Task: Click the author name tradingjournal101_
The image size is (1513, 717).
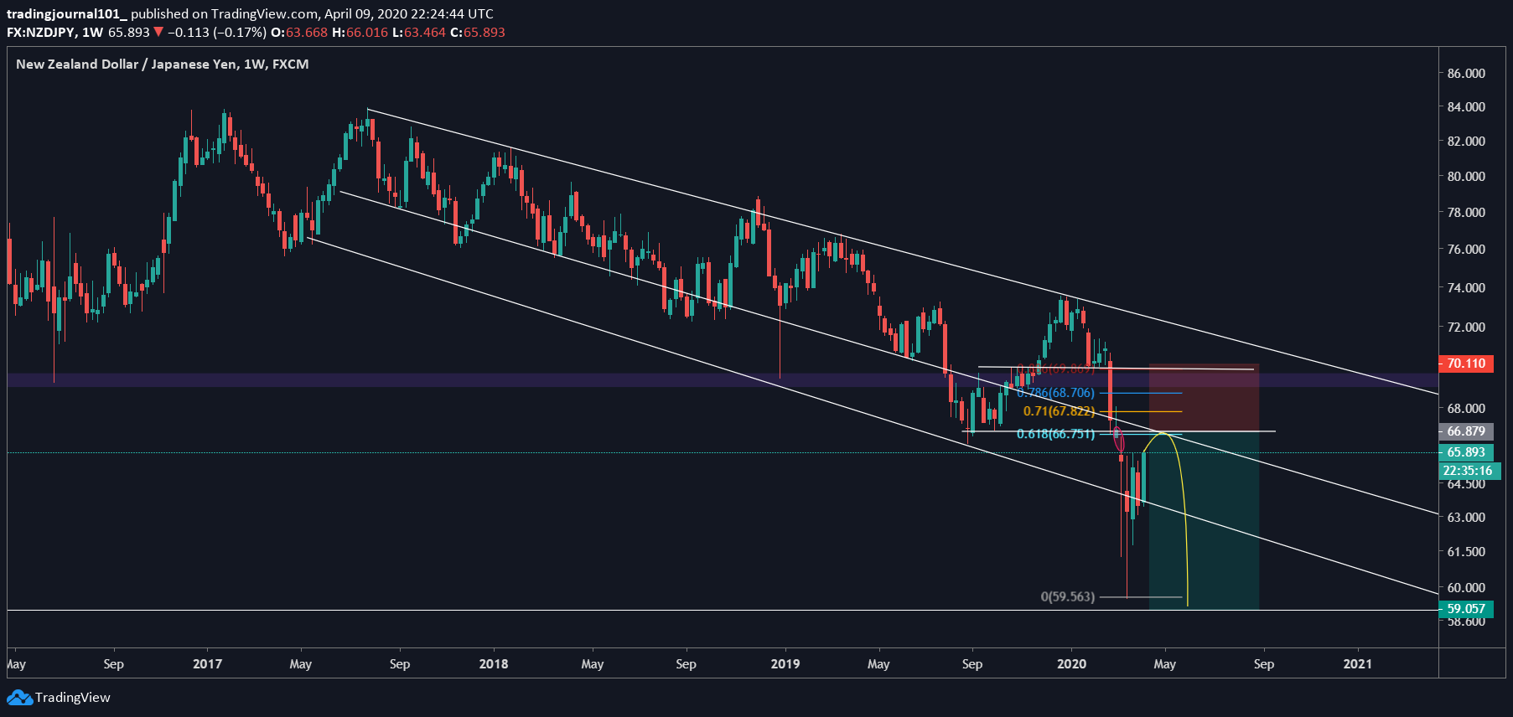Action: (66, 13)
